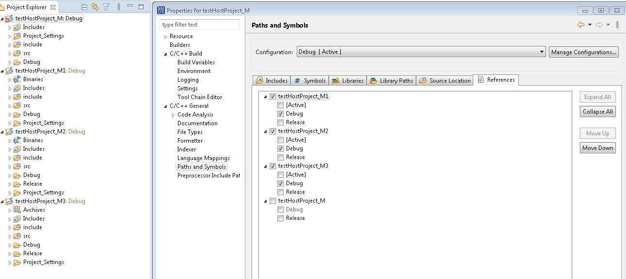
Task: Click in the type filter text field
Action: (x=199, y=24)
